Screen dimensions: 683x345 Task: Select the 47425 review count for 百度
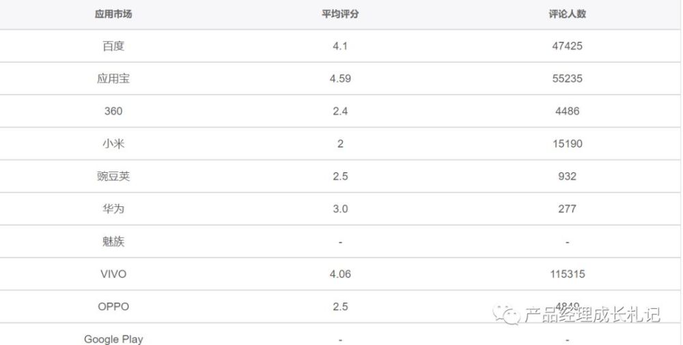[567, 46]
